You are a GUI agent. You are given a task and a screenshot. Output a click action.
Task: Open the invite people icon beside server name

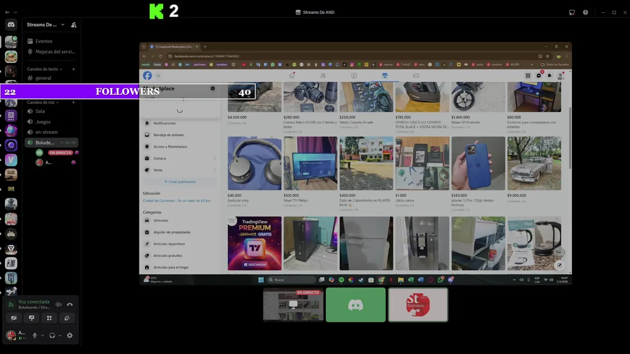tap(74, 25)
